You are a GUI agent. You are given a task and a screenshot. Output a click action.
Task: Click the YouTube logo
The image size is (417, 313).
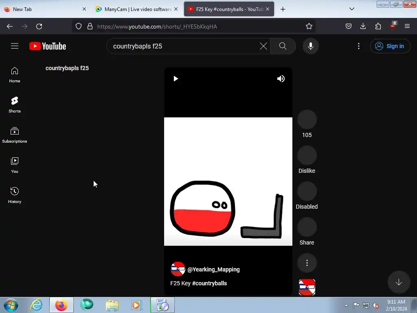(48, 46)
